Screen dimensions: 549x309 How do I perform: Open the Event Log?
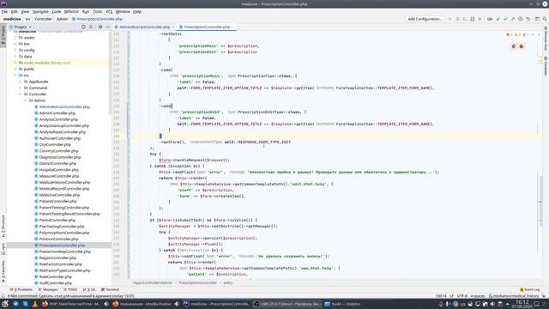click(529, 290)
